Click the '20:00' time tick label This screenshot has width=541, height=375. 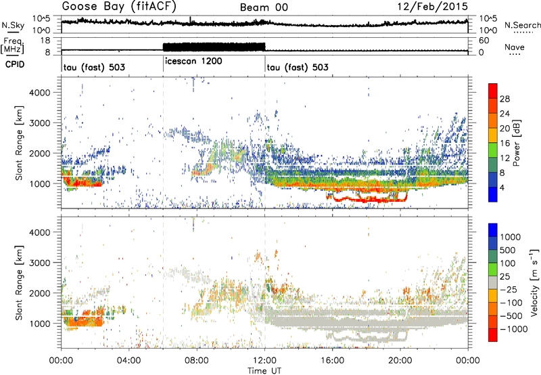pyautogui.click(x=400, y=361)
